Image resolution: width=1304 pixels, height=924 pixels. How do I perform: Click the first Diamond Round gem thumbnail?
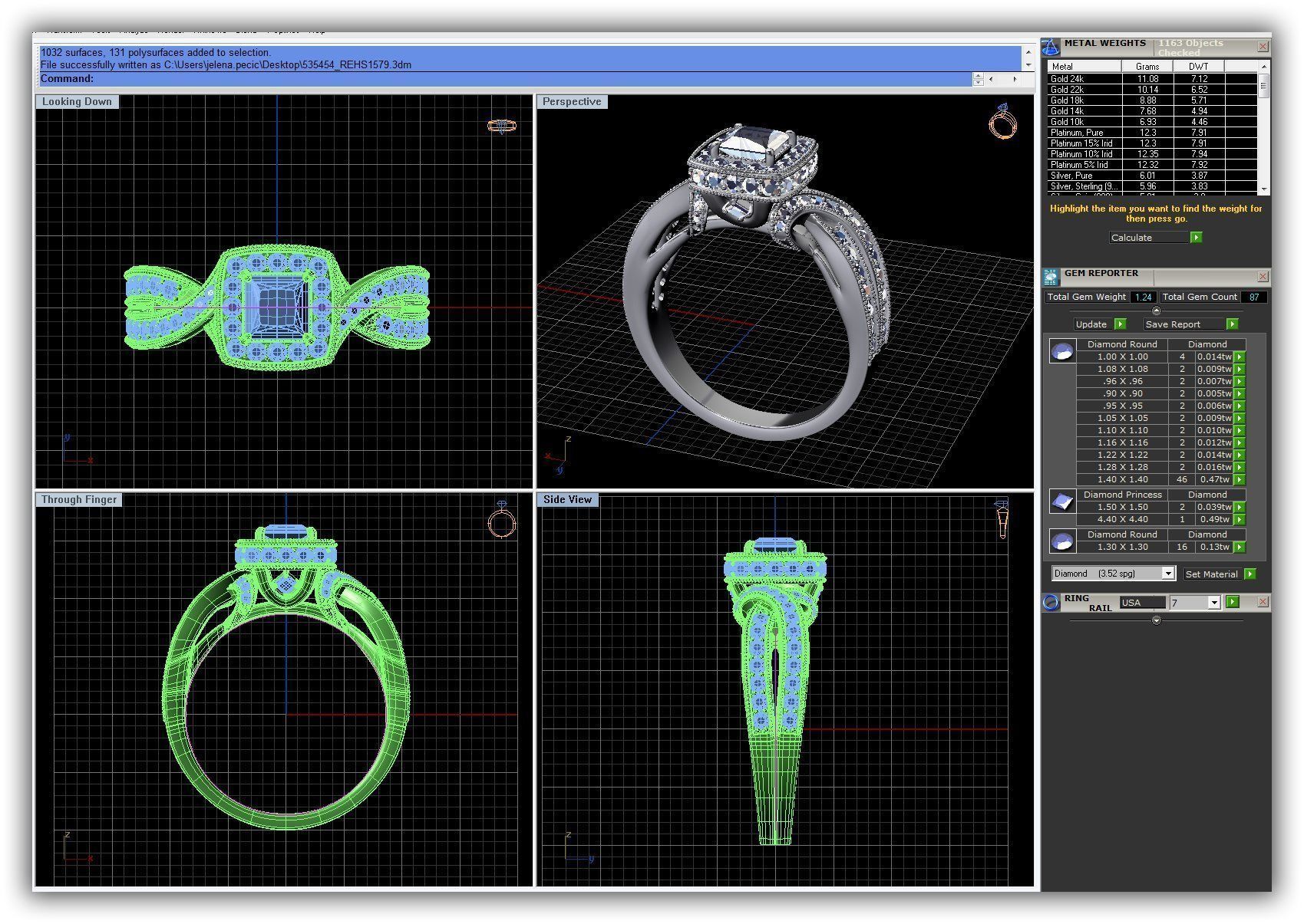point(1062,350)
